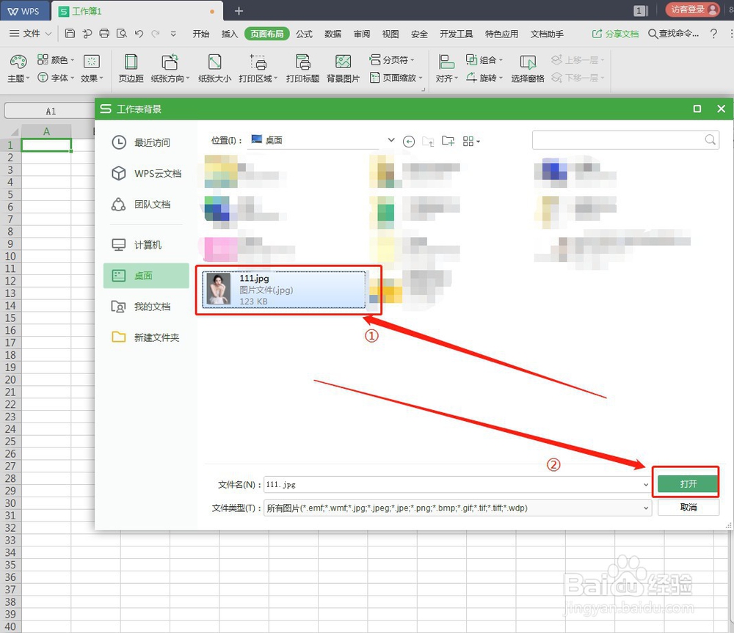Select row 20 header in spreadsheet
The width and height of the screenshot is (734, 633).
coord(10,379)
